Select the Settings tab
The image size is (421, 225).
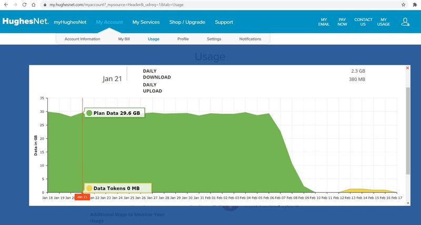click(x=214, y=39)
